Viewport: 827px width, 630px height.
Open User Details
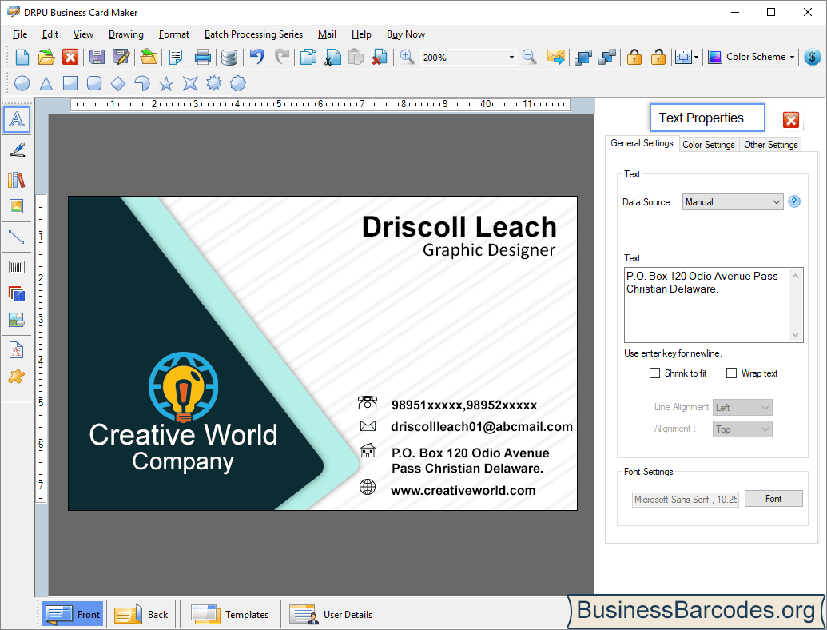coord(332,614)
